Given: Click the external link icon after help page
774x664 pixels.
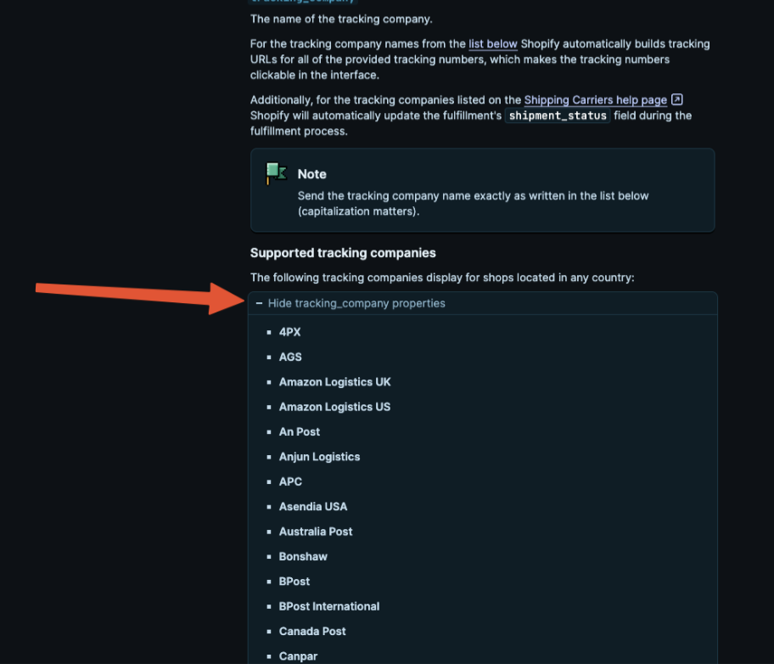Looking at the screenshot, I should click(676, 99).
